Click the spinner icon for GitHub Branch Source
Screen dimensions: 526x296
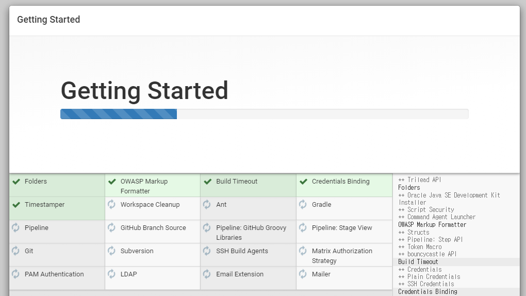pos(112,227)
